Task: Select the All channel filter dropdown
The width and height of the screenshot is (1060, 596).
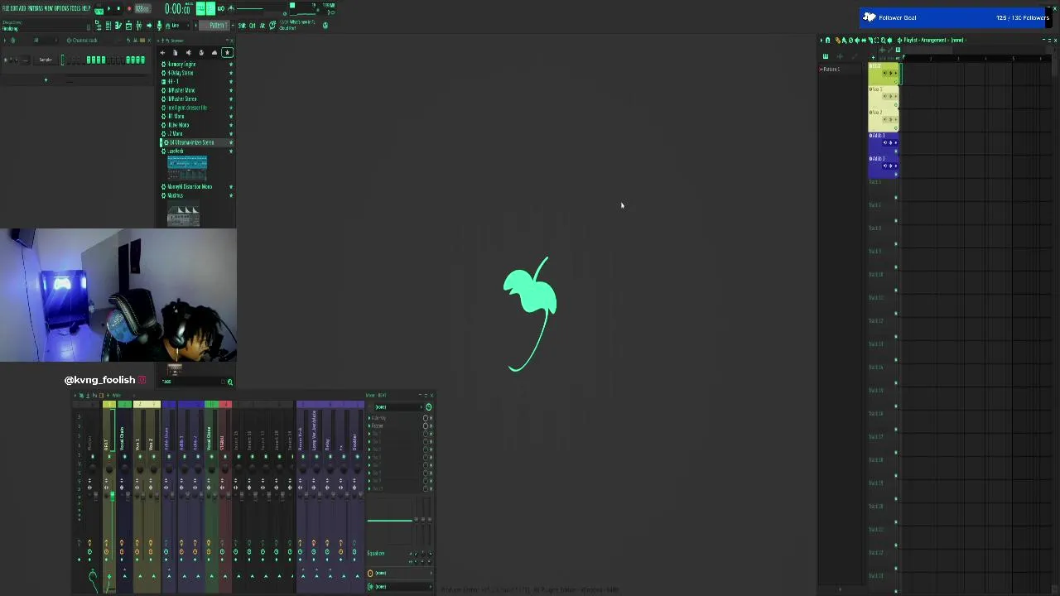Action: tap(45, 40)
